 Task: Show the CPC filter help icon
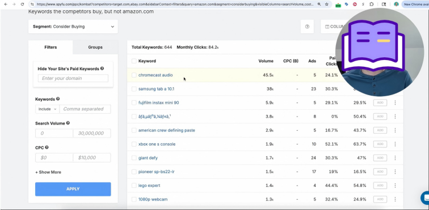[x=47, y=148]
